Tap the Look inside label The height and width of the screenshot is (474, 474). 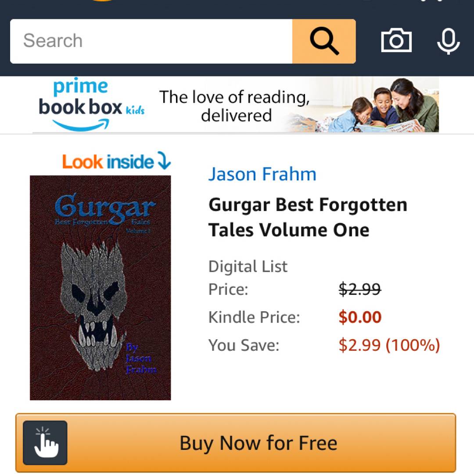[x=108, y=162]
